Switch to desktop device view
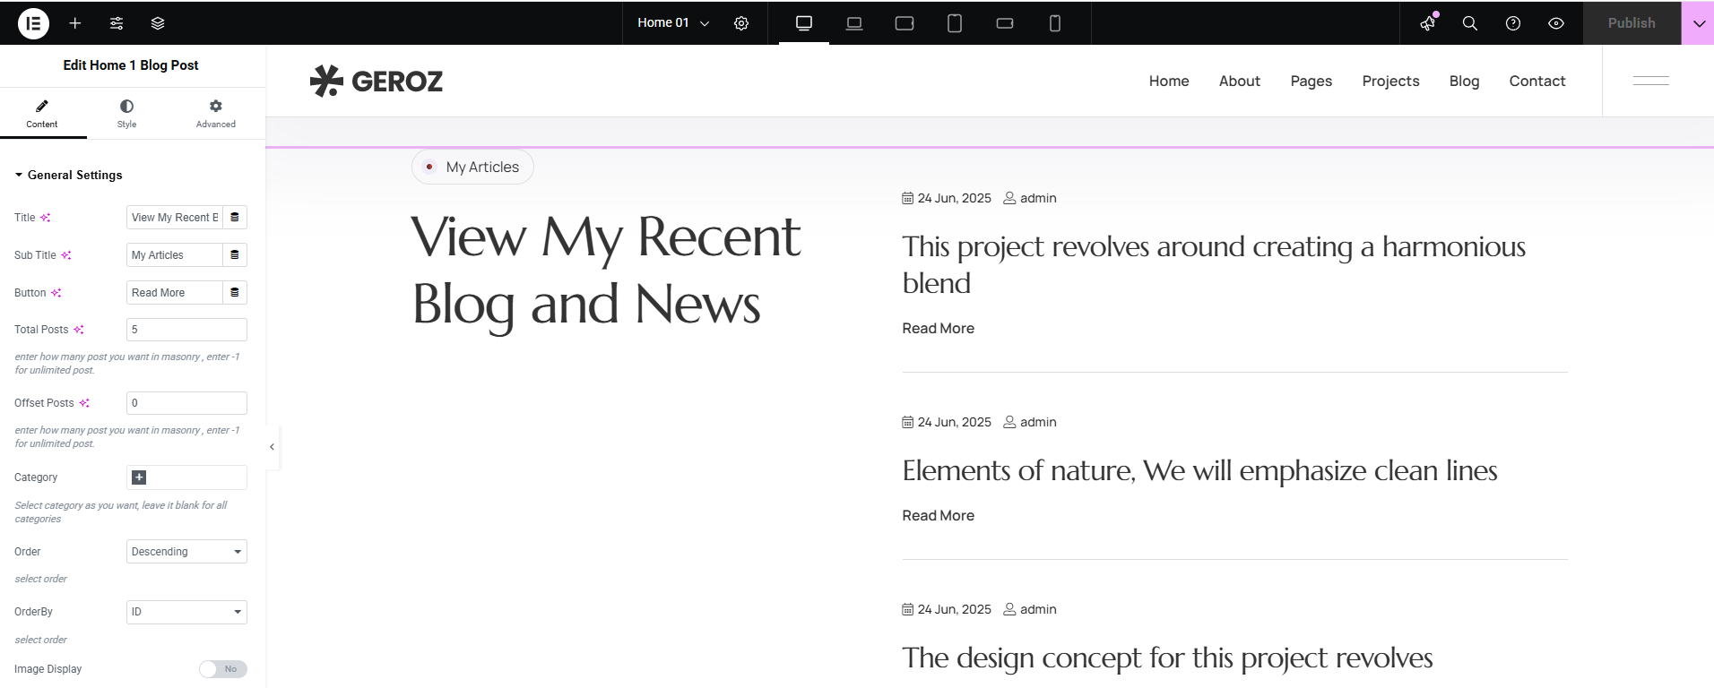1714x688 pixels. [x=804, y=23]
